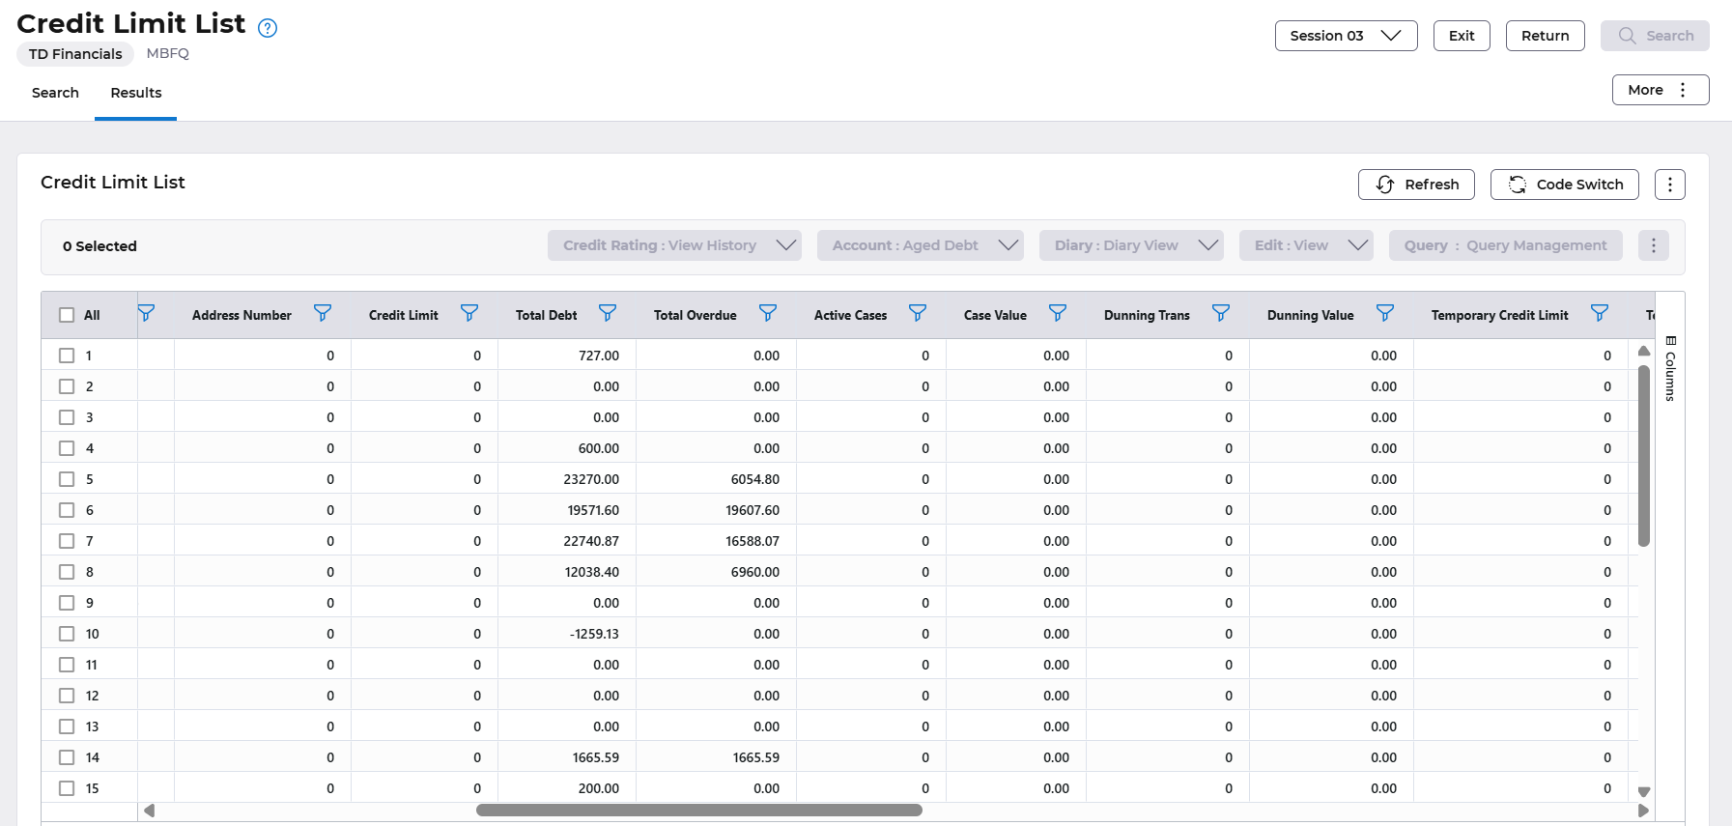Viewport: 1732px width, 826px height.
Task: Open the help icon beside Credit Limit List
Action: tap(268, 28)
